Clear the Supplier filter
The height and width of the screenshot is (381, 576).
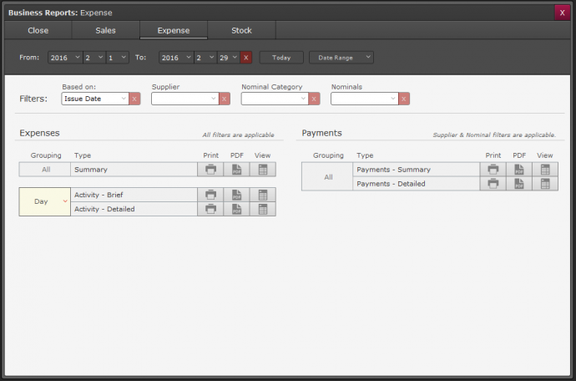tap(225, 99)
